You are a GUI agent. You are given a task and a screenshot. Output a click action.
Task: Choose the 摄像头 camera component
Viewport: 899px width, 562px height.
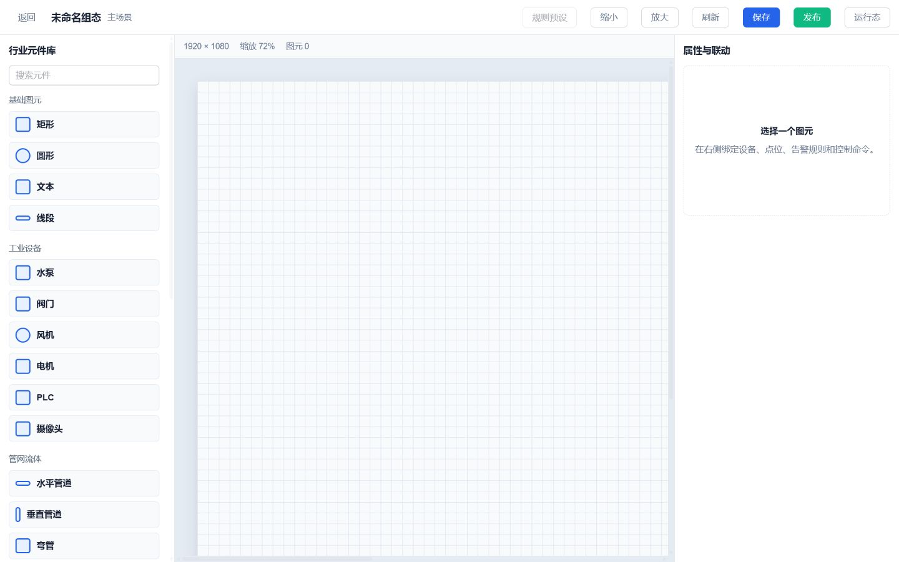84,429
